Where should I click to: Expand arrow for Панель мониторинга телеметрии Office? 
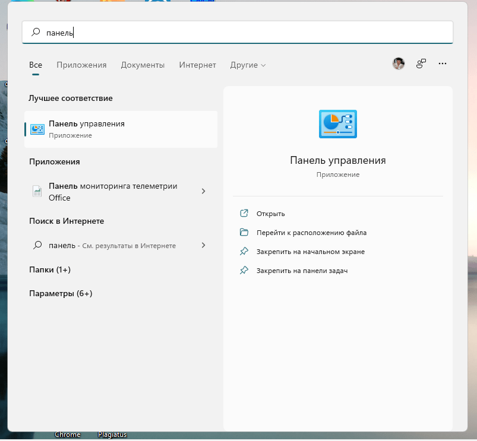point(203,191)
